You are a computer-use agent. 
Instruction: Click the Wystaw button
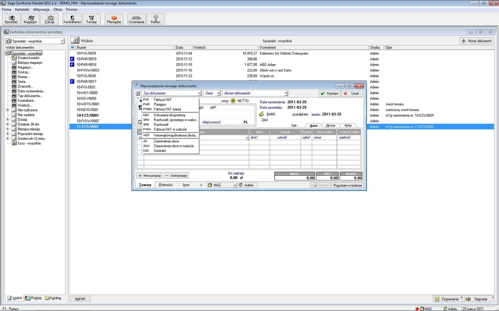[329, 93]
